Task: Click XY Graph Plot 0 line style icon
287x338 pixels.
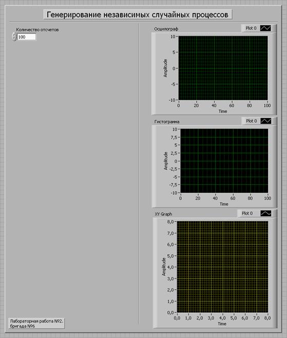Action: pyautogui.click(x=266, y=213)
